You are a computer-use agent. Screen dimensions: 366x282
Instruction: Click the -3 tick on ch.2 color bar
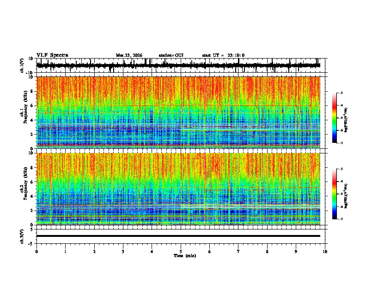[x=341, y=169]
